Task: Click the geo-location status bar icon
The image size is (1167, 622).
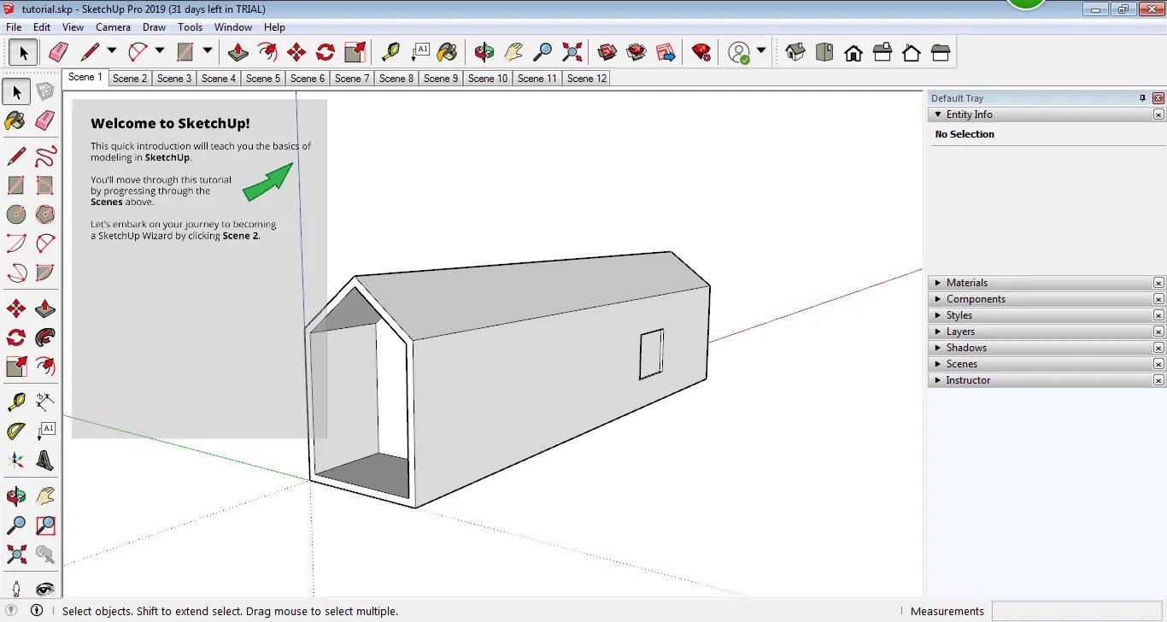Action: point(11,610)
